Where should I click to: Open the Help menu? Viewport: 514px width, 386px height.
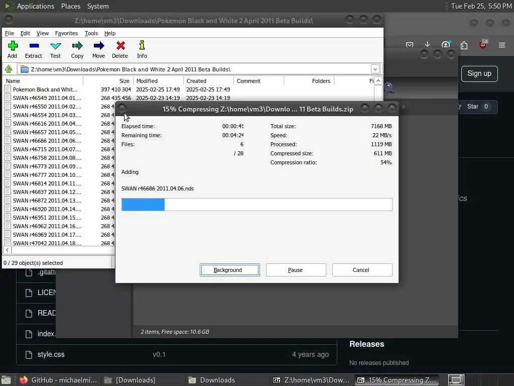click(110, 33)
